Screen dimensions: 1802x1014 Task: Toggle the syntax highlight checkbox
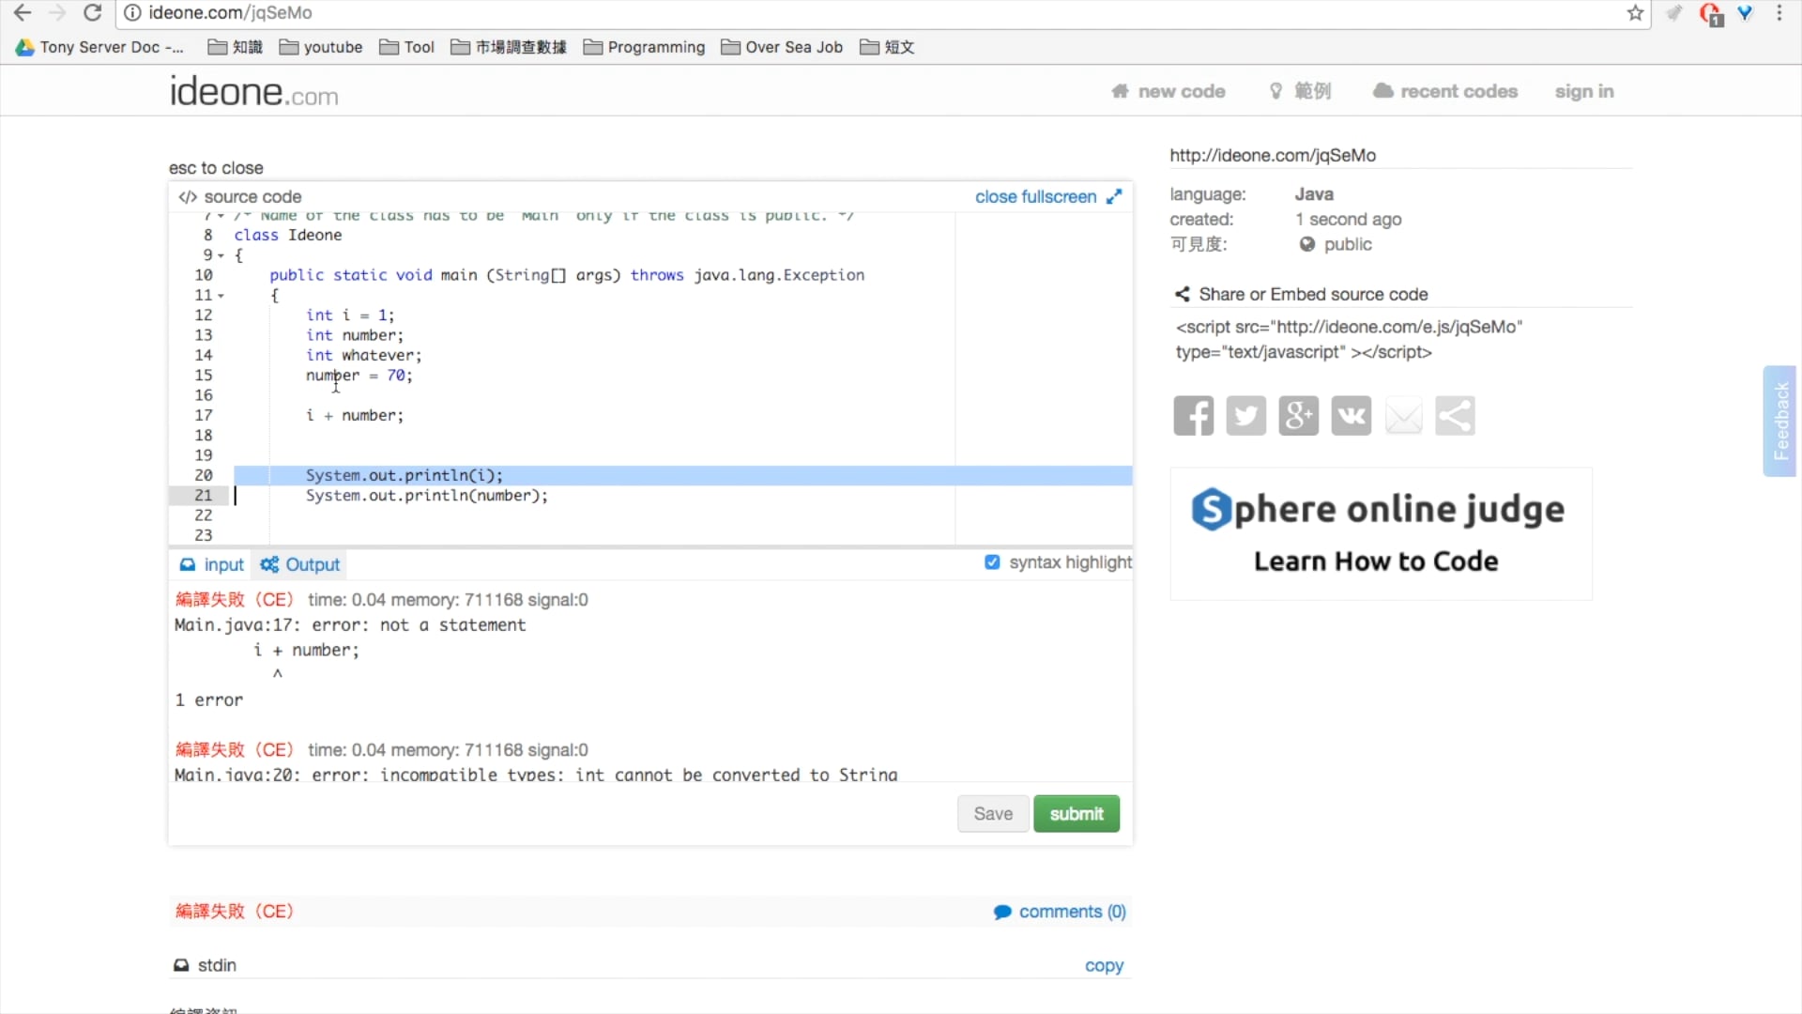tap(992, 562)
